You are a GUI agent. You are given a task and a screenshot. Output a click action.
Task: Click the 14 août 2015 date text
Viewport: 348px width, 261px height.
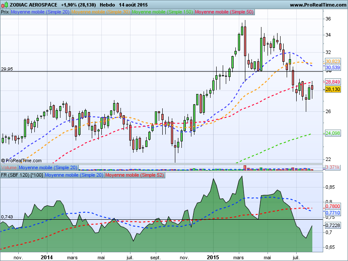[133, 5]
